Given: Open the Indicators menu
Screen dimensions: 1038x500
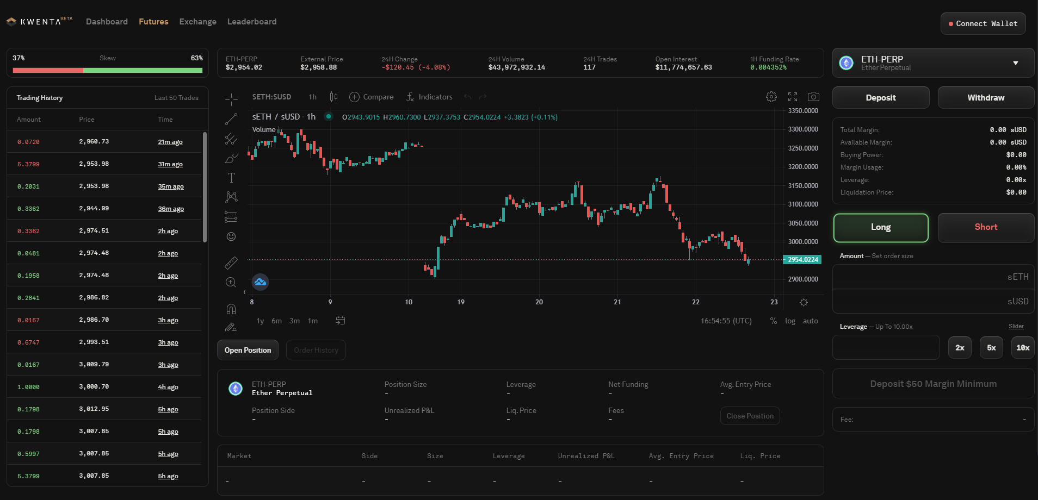Looking at the screenshot, I should [429, 97].
